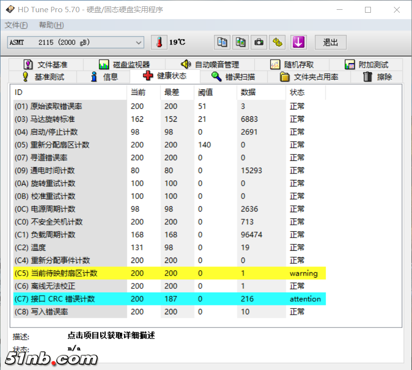Viewport: 412px width, 370px height.
Task: Open the 磁盘监视器 tab
Action: [x=124, y=65]
